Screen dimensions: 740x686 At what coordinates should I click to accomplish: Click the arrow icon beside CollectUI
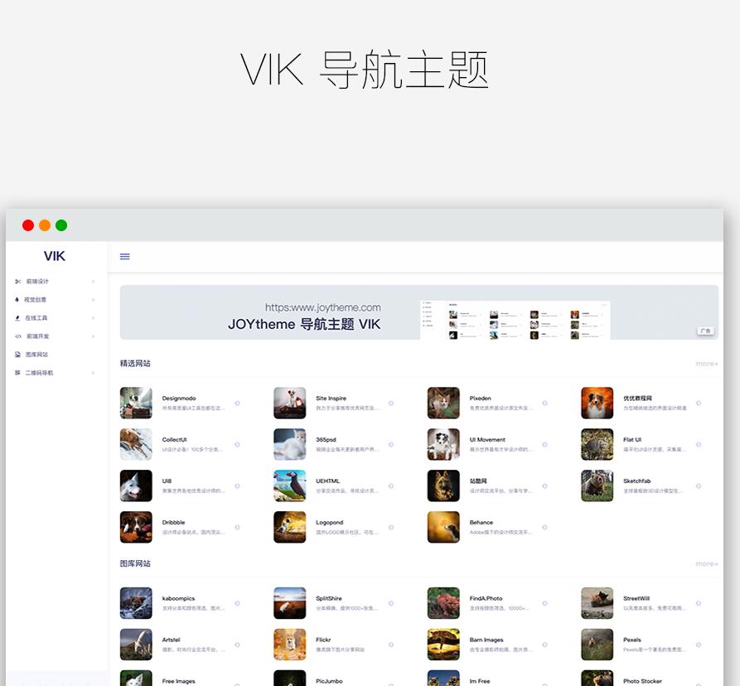click(237, 445)
